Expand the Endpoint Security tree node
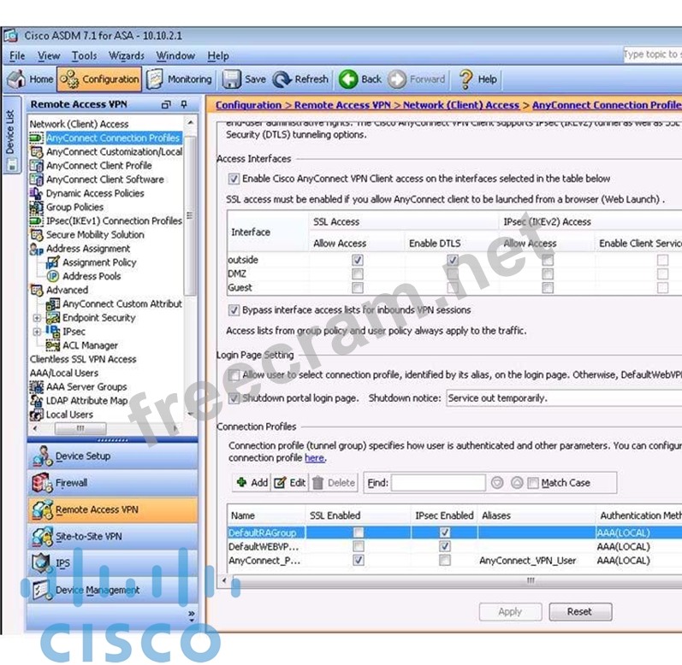 37,318
